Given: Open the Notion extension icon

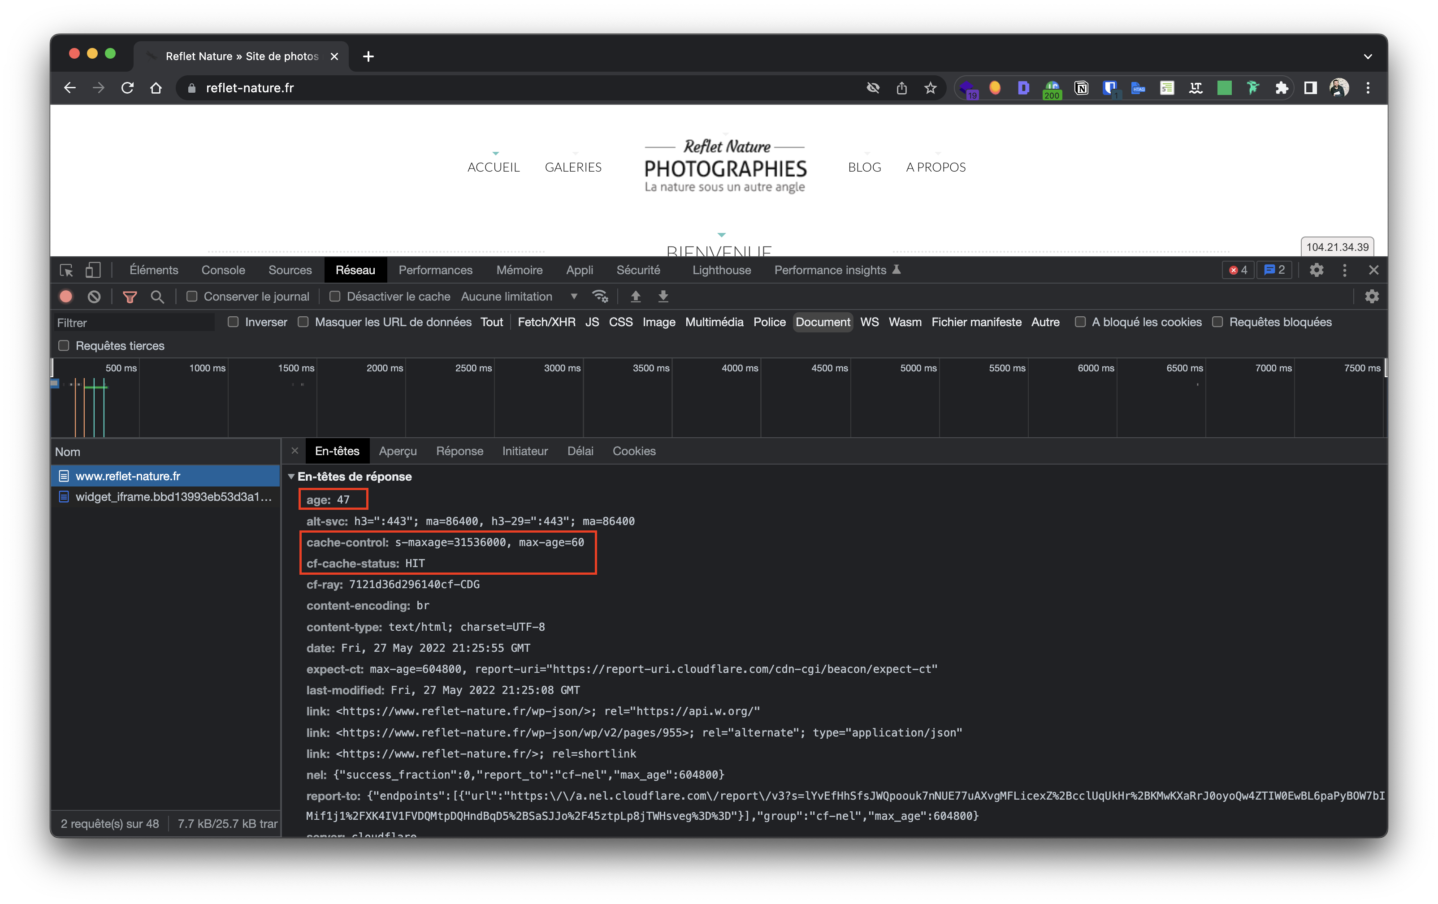Looking at the screenshot, I should 1081,88.
